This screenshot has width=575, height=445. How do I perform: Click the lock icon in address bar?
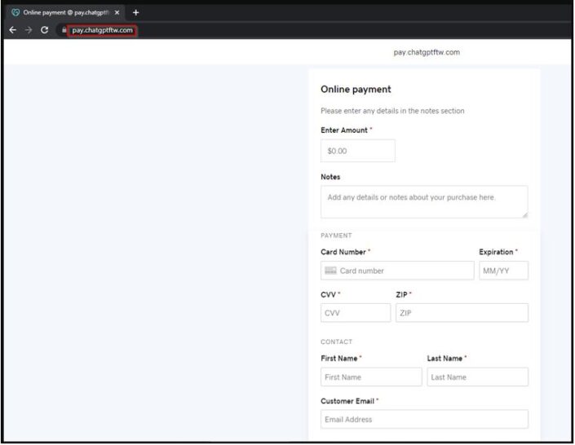click(64, 30)
